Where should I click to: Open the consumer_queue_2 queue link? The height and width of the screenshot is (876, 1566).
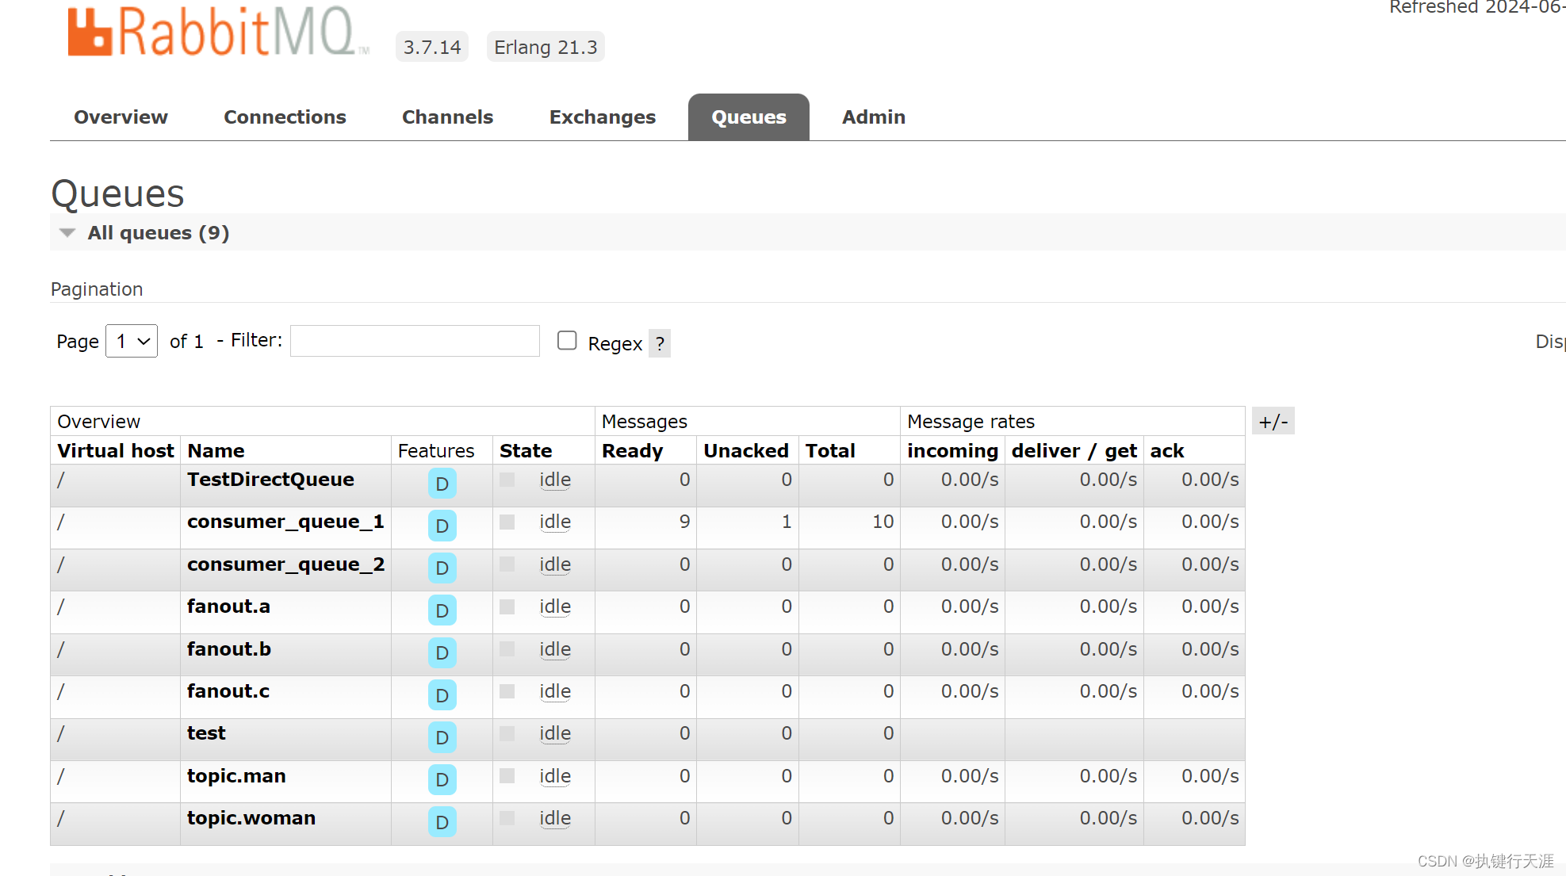[285, 564]
